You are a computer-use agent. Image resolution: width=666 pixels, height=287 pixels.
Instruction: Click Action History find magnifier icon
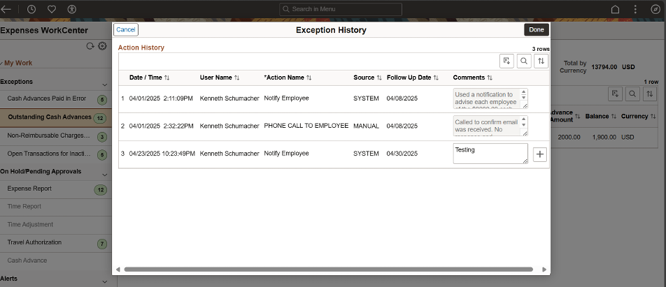click(x=524, y=61)
